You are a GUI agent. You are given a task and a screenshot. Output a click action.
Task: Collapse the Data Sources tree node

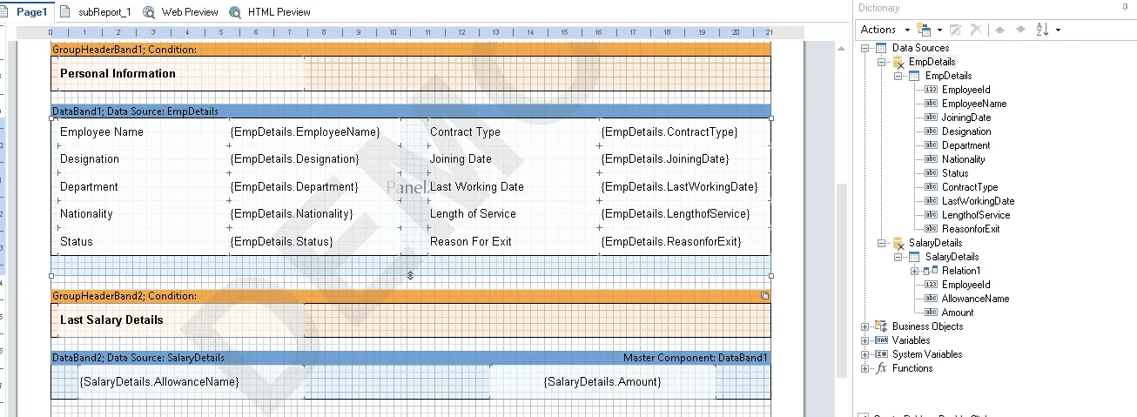click(865, 48)
